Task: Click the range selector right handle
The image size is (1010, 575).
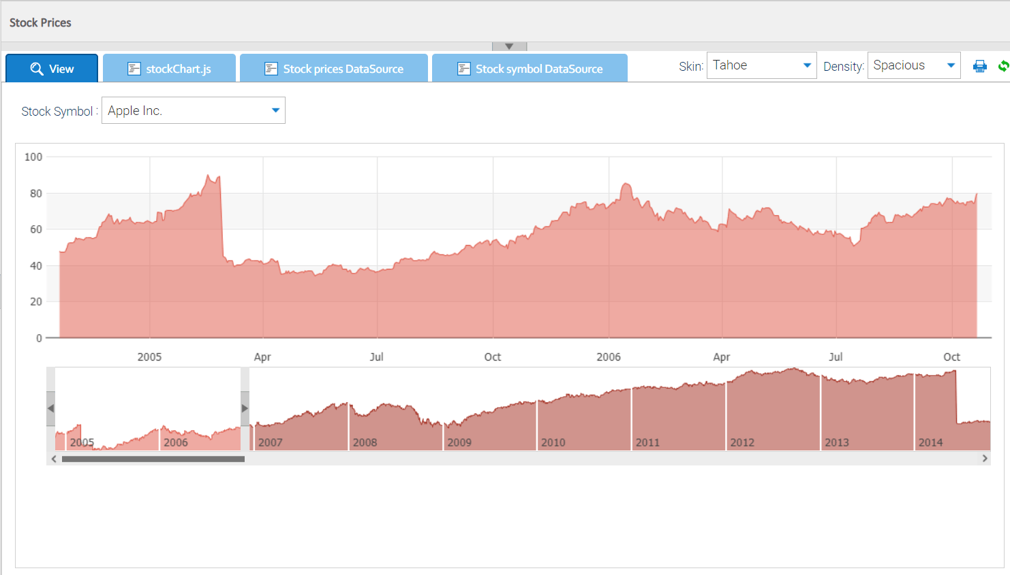Action: click(x=245, y=408)
